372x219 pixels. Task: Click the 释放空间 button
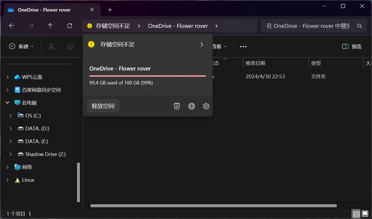[x=103, y=106]
